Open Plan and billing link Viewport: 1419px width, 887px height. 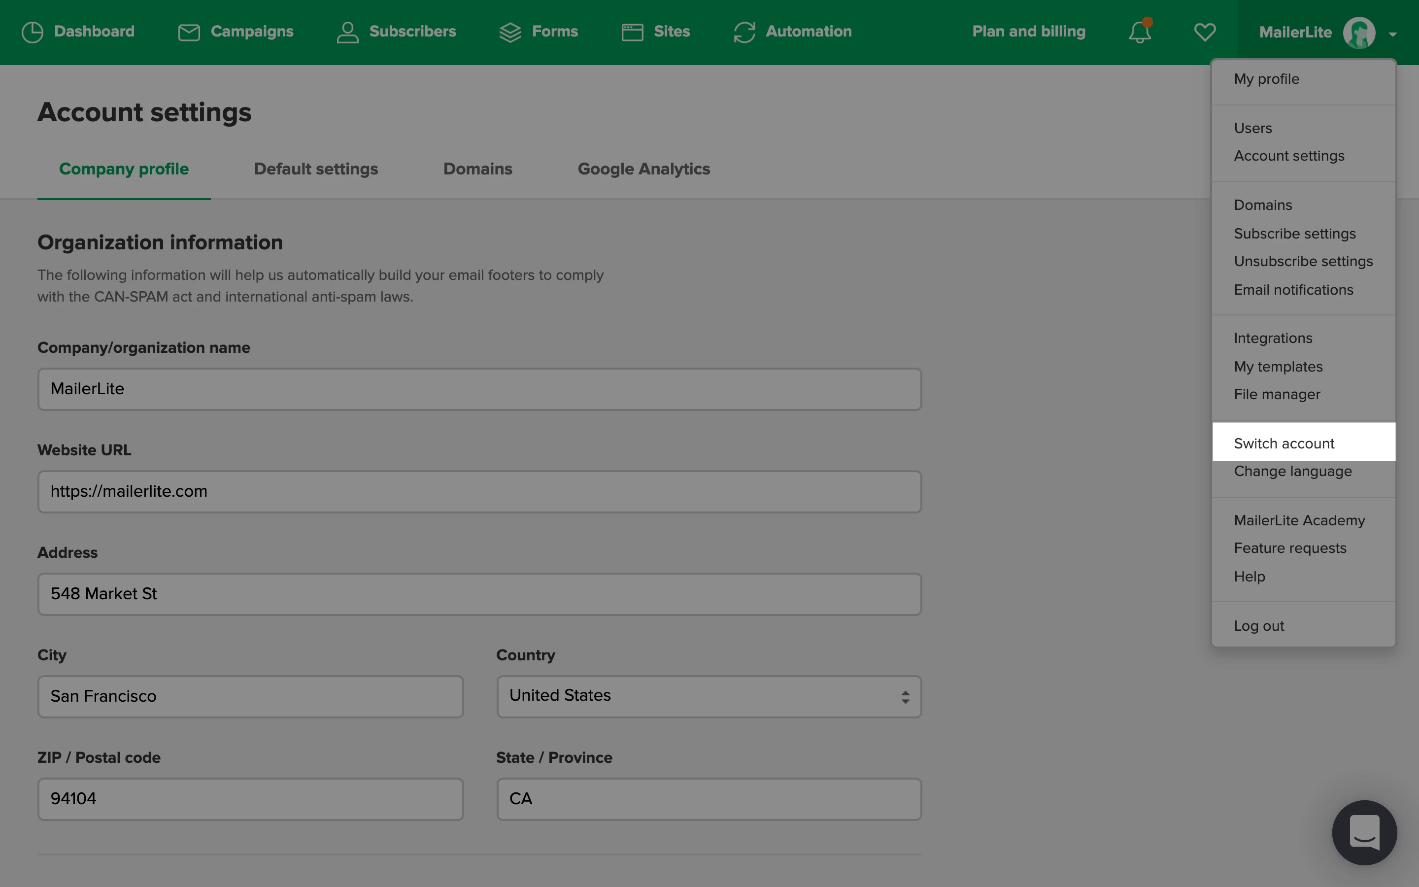[1028, 32]
